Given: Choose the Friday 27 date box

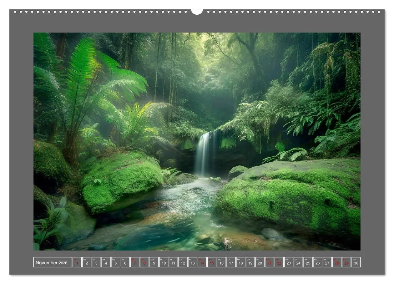Looking at the screenshot, I should (x=327, y=262).
